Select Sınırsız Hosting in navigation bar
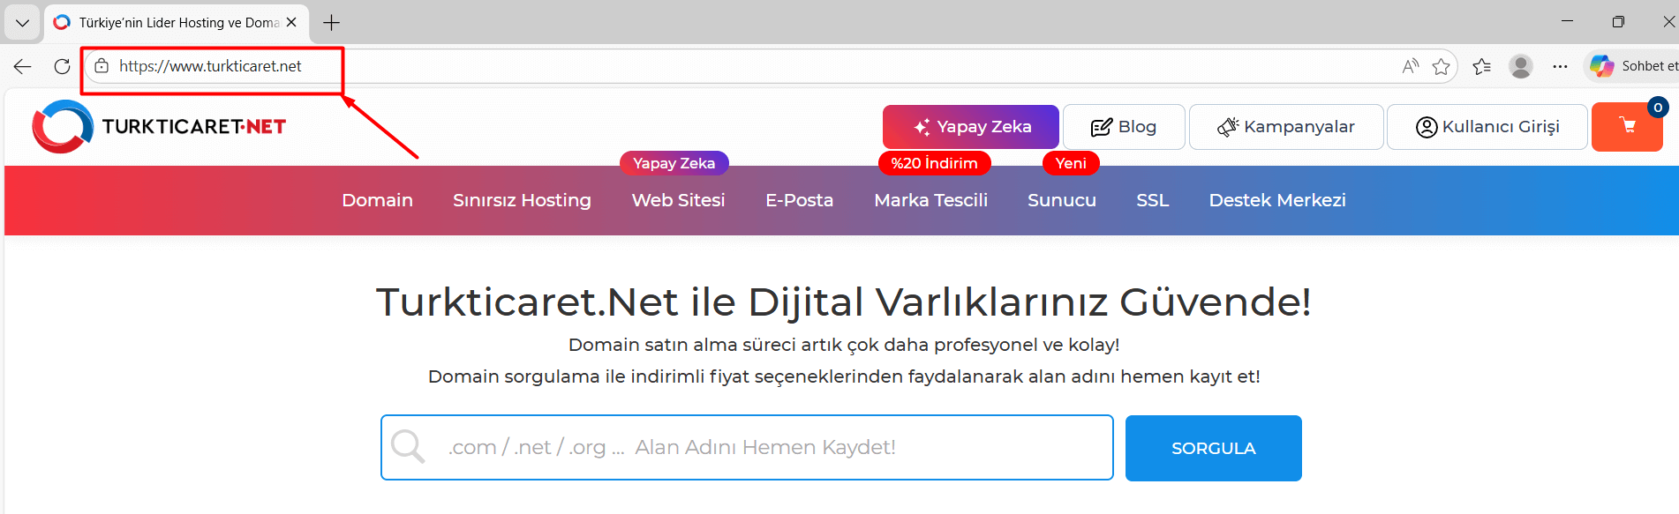Image resolution: width=1679 pixels, height=514 pixels. pyautogui.click(x=522, y=200)
